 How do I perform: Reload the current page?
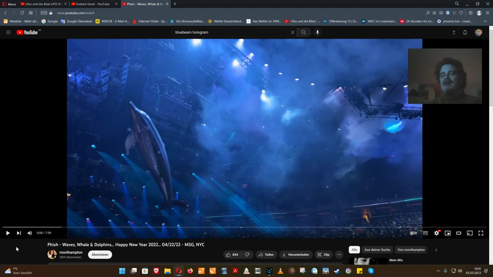point(22,13)
